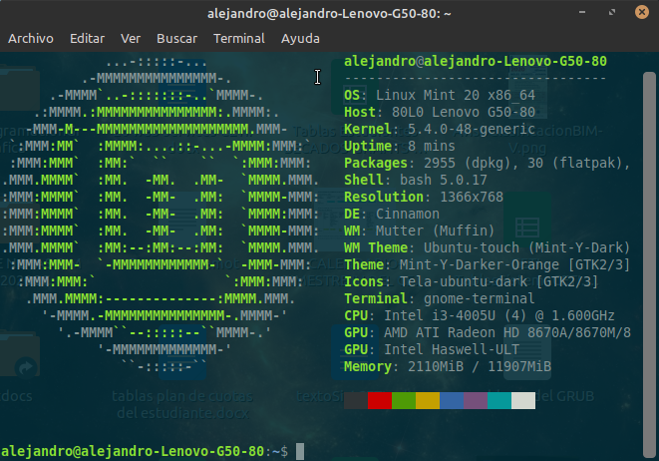Maximize the terminal window
This screenshot has width=659, height=461.
pyautogui.click(x=612, y=12)
